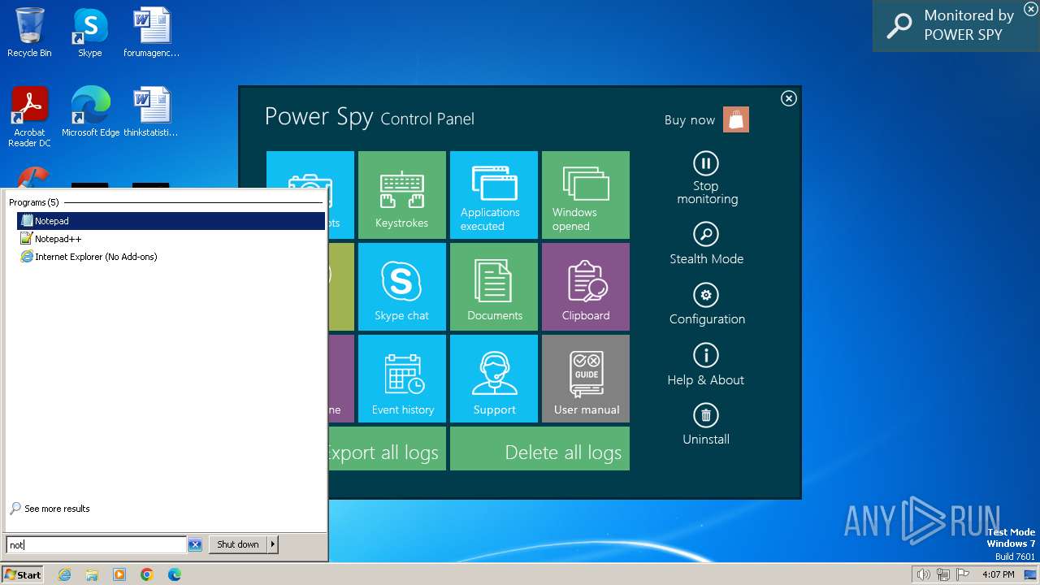Click the Buy now shopping bag icon

(736, 119)
